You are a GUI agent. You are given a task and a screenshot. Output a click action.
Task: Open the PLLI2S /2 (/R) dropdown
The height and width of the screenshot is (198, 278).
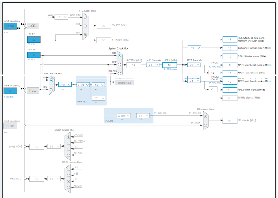coord(143,116)
